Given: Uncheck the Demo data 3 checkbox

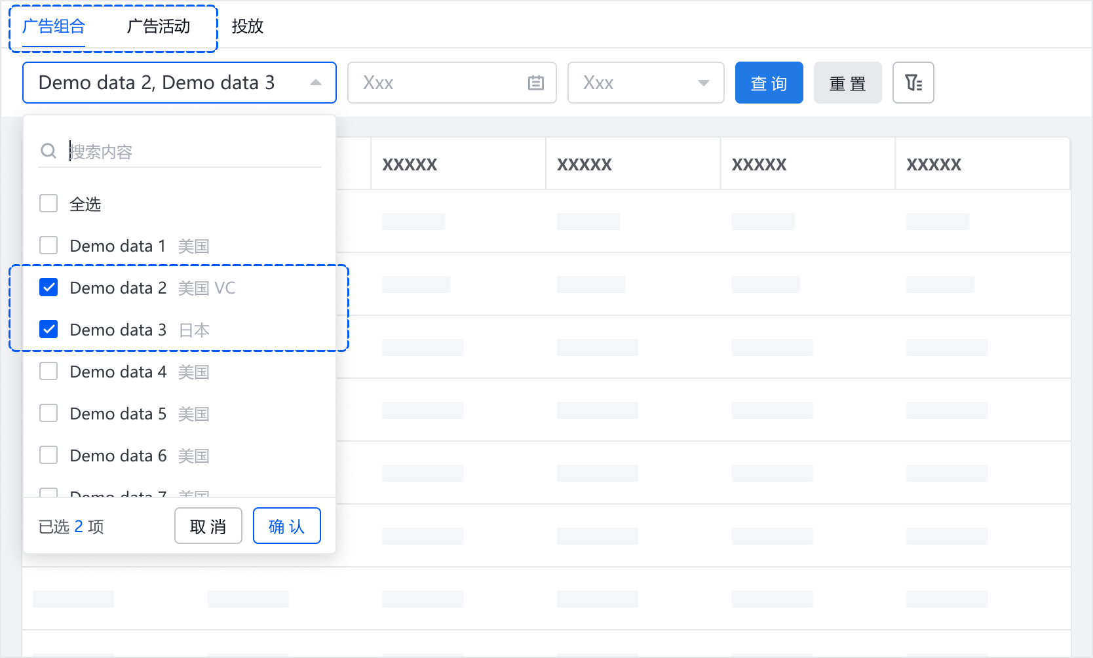Looking at the screenshot, I should (48, 329).
